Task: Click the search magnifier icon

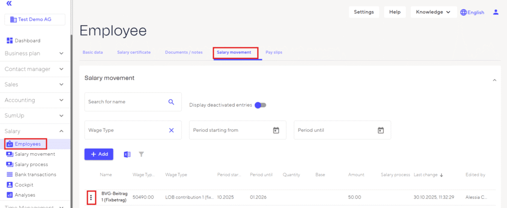Action: tap(171, 102)
